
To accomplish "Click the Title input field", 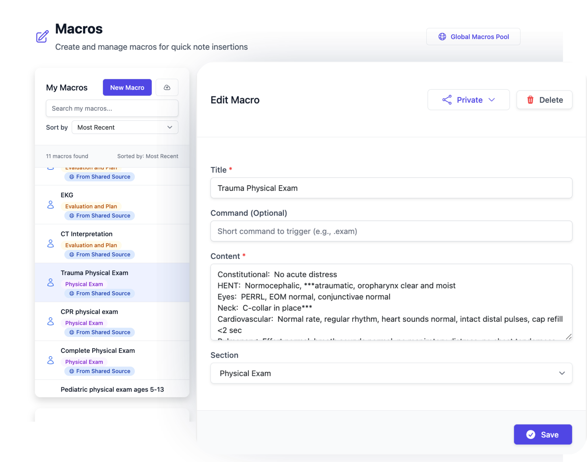I will [391, 188].
